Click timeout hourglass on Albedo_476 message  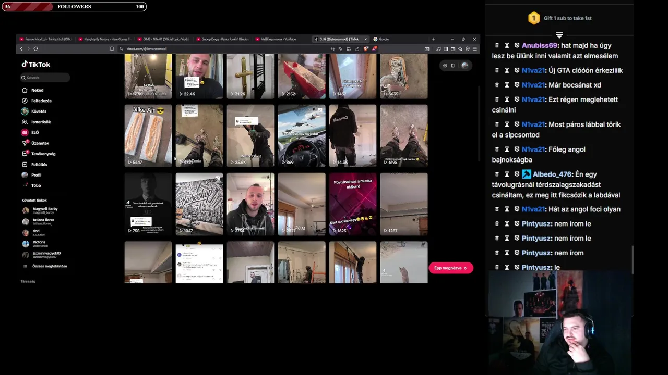click(x=507, y=174)
